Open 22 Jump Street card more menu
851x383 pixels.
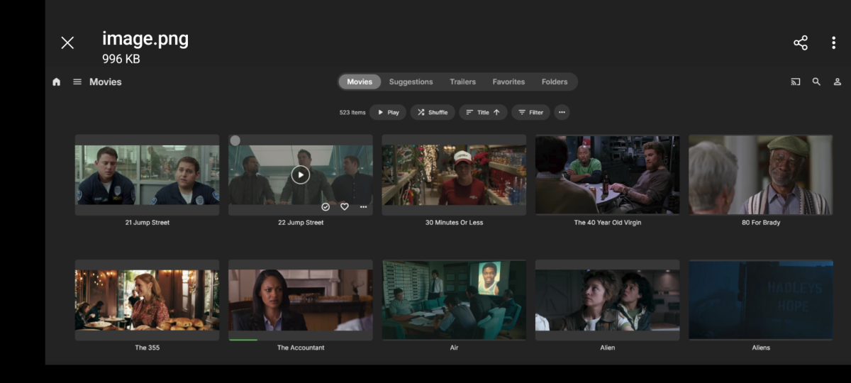364,206
